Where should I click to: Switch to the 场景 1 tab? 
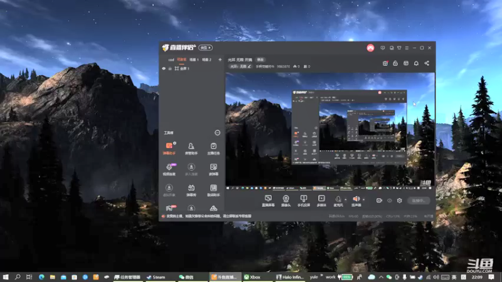coord(194,60)
